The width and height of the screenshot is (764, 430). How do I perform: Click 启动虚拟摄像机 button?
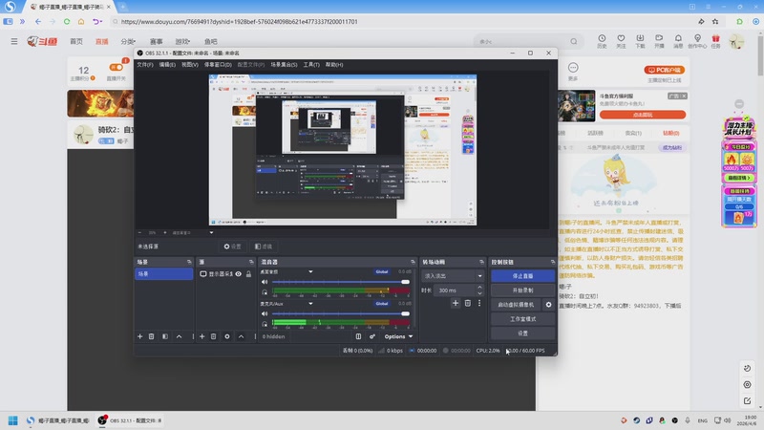pyautogui.click(x=516, y=305)
